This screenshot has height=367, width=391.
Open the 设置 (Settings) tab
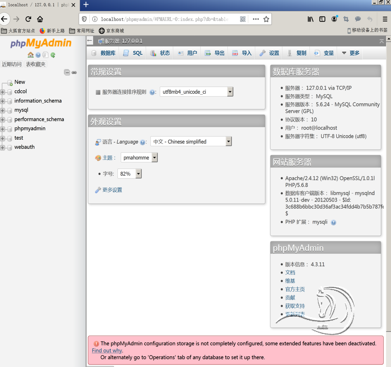point(269,53)
